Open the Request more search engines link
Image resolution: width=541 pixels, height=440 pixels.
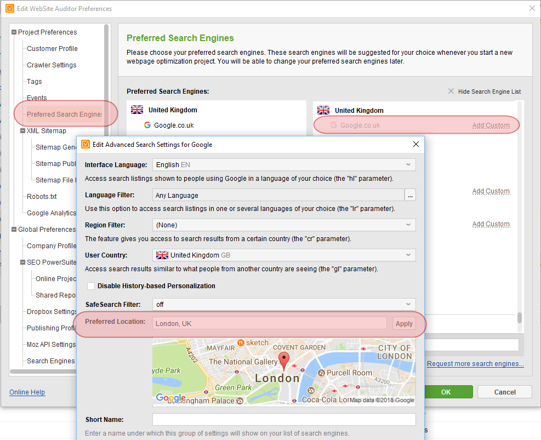(x=475, y=364)
